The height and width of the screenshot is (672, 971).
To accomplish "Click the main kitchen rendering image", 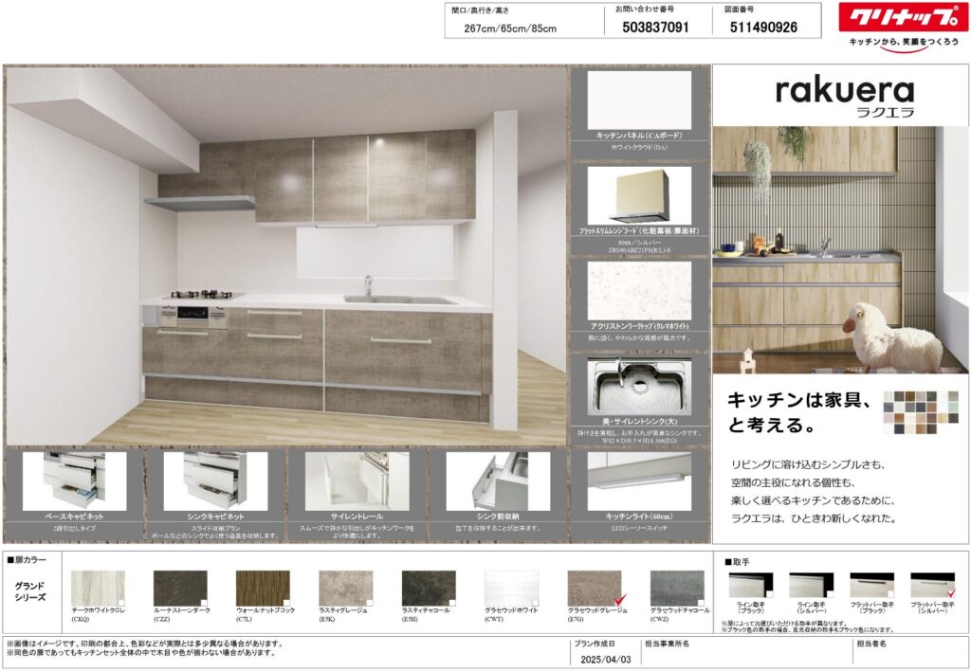I will 284,256.
